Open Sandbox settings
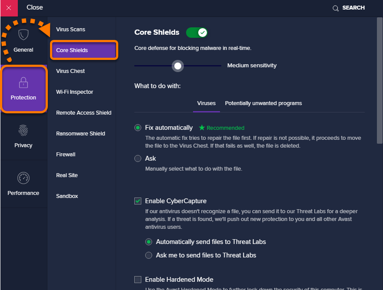The image size is (383, 290). [67, 196]
